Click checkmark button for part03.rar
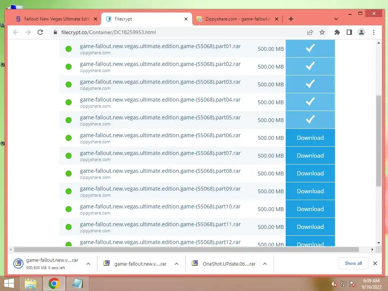Screen dimensions: 388x291 point(310,84)
